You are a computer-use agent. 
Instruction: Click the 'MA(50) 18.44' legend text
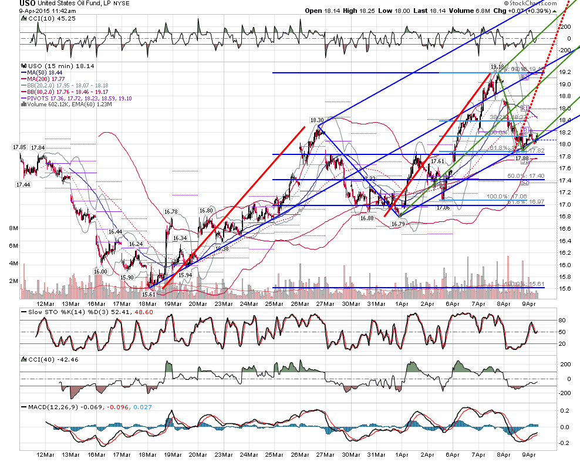point(45,73)
